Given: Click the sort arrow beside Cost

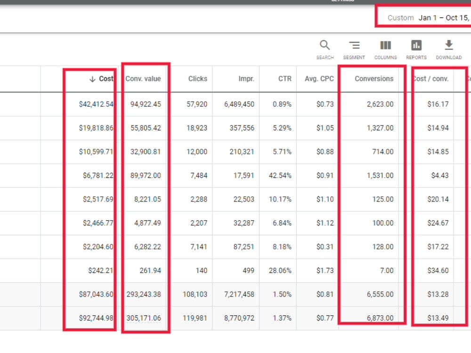Looking at the screenshot, I should click(92, 79).
